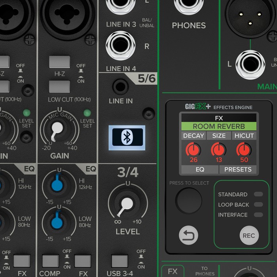277x277 pixels.
Task: Select the SIZE parameter tab
Action: click(219, 136)
